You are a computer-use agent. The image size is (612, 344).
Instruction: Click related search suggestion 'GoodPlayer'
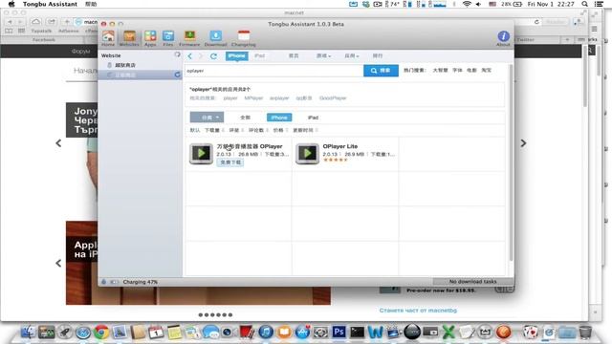pyautogui.click(x=333, y=97)
